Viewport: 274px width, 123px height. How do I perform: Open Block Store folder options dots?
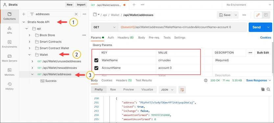tap(84, 35)
